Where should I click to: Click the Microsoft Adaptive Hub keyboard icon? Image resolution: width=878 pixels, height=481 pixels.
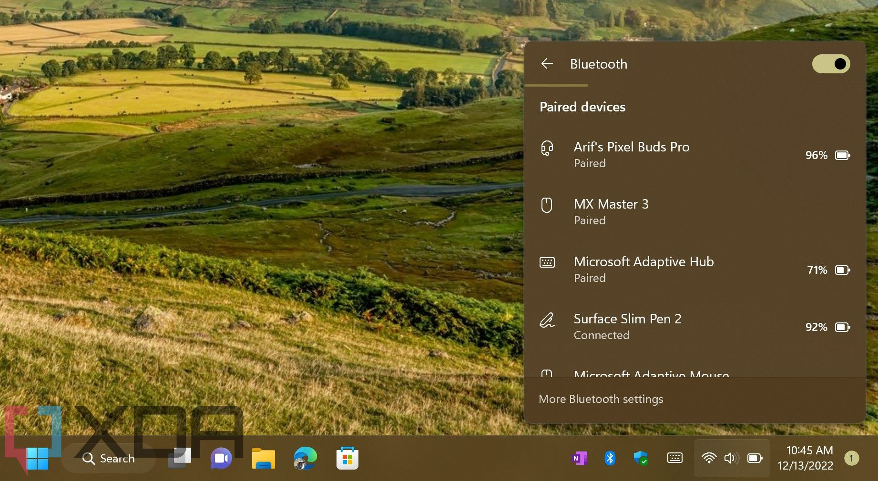547,262
